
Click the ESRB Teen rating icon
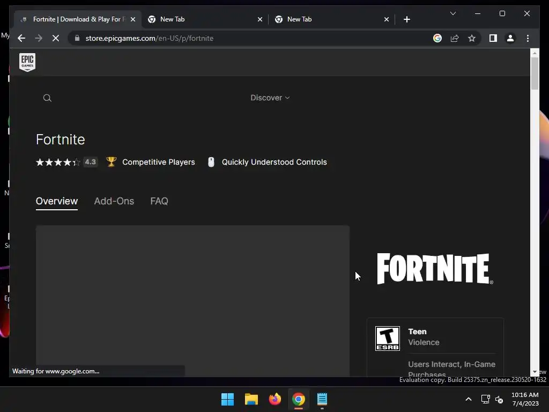387,339
